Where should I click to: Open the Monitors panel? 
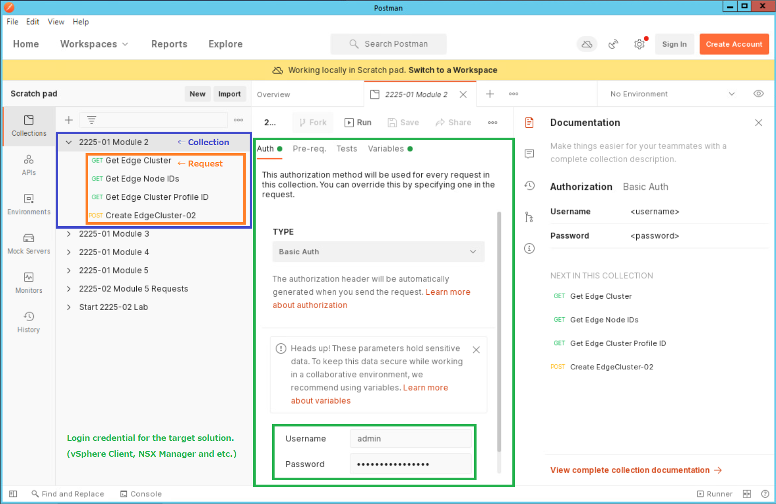click(x=28, y=282)
